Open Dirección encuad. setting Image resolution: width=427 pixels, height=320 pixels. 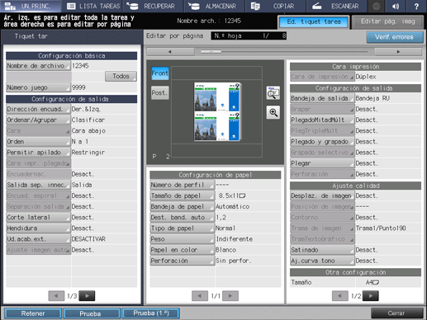coord(38,109)
